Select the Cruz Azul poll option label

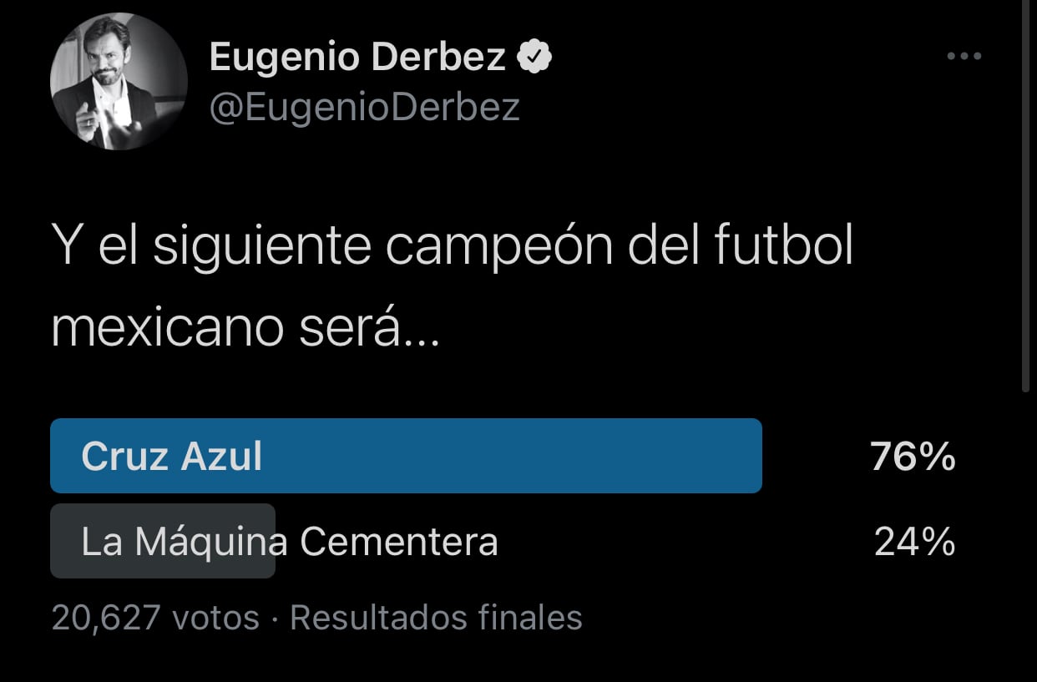(x=171, y=457)
